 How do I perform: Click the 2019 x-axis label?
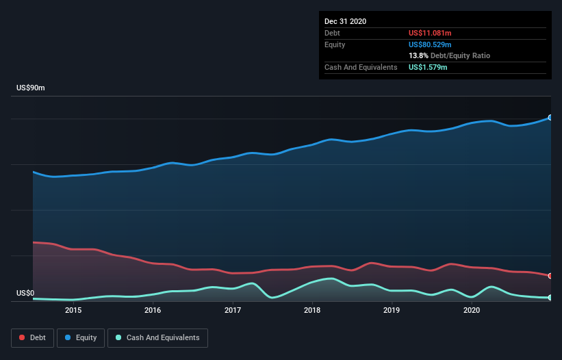392,310
